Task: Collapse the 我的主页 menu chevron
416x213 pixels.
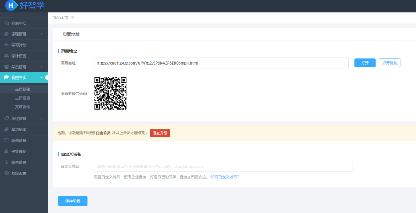Action: (41, 77)
